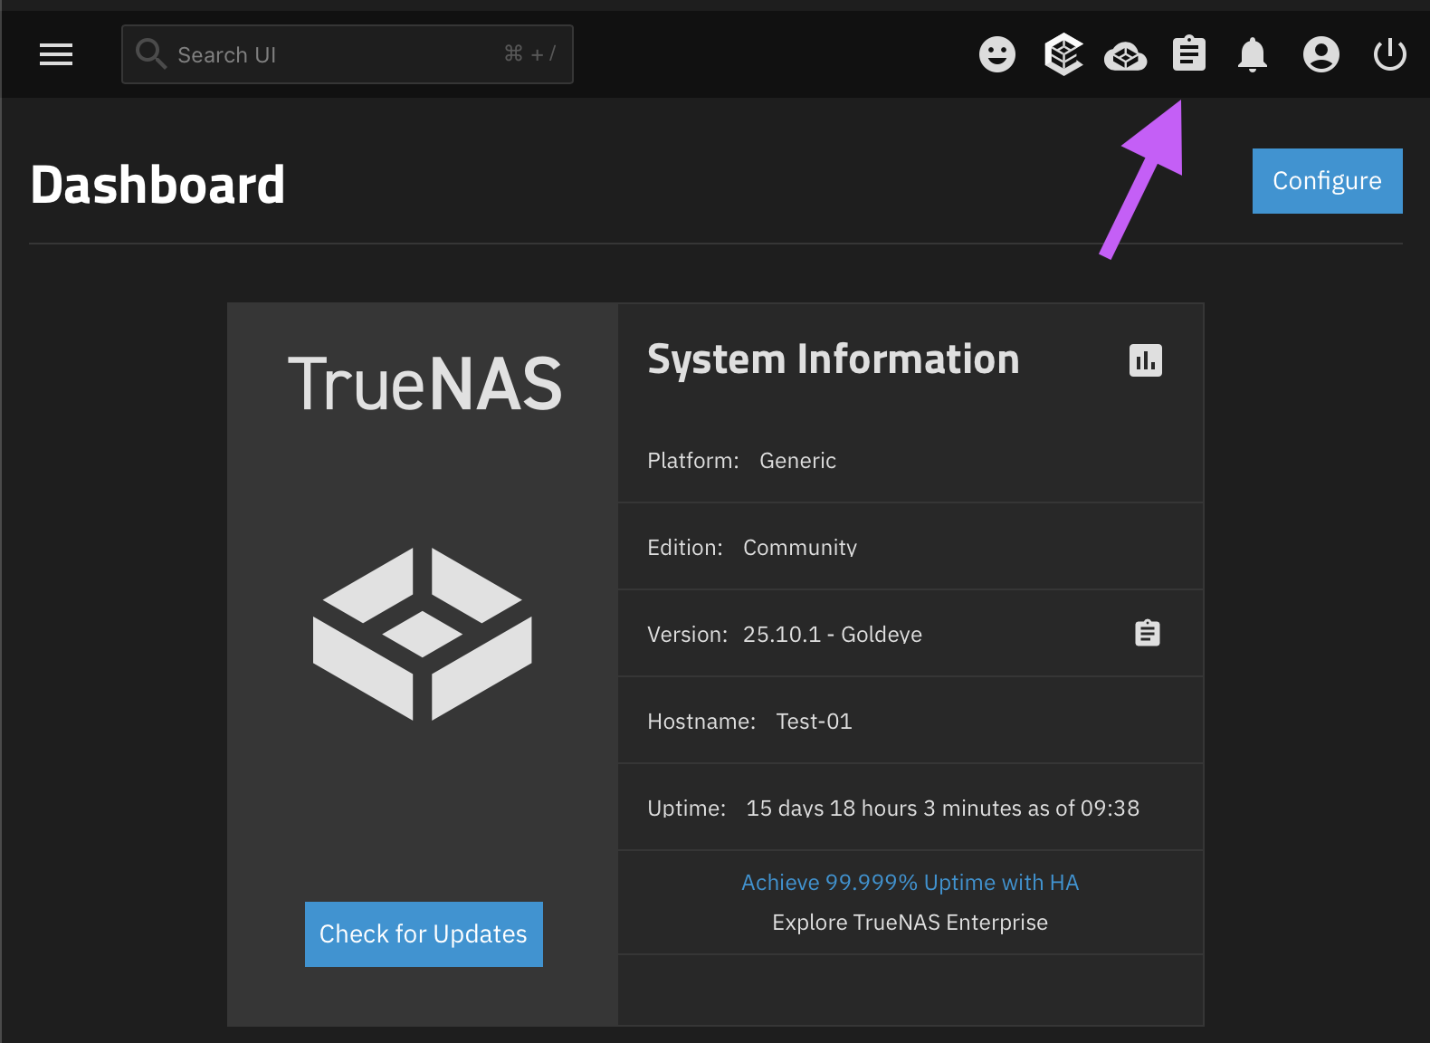Click the TrueNAS logo graphic in card
The height and width of the screenshot is (1043, 1430).
point(423,634)
